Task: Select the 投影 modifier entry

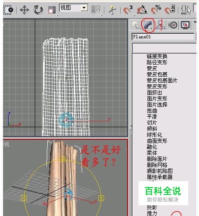Action: pyautogui.click(x=152, y=207)
